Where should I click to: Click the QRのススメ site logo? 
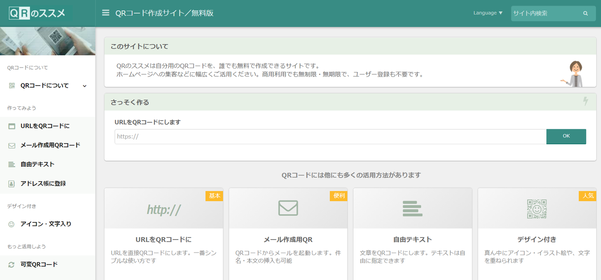(38, 13)
